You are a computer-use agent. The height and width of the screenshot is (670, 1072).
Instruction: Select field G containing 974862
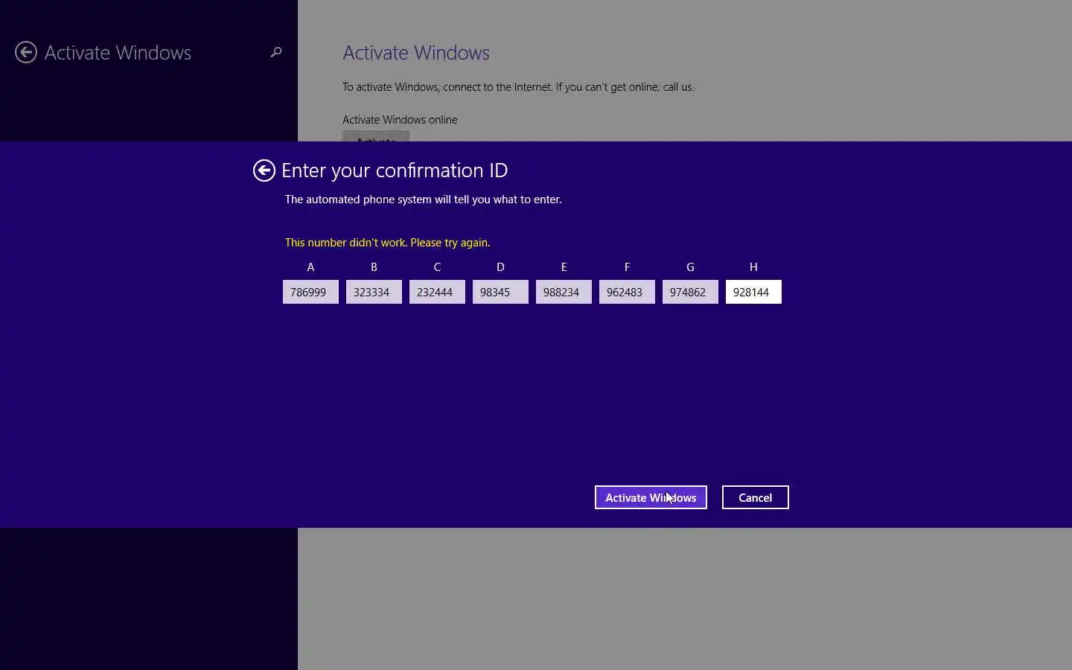[690, 292]
